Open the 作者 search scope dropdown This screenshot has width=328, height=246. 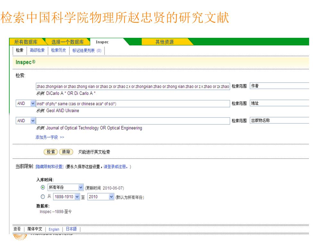point(279,86)
